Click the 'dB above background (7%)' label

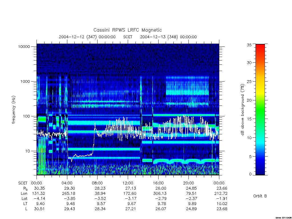[242, 110]
